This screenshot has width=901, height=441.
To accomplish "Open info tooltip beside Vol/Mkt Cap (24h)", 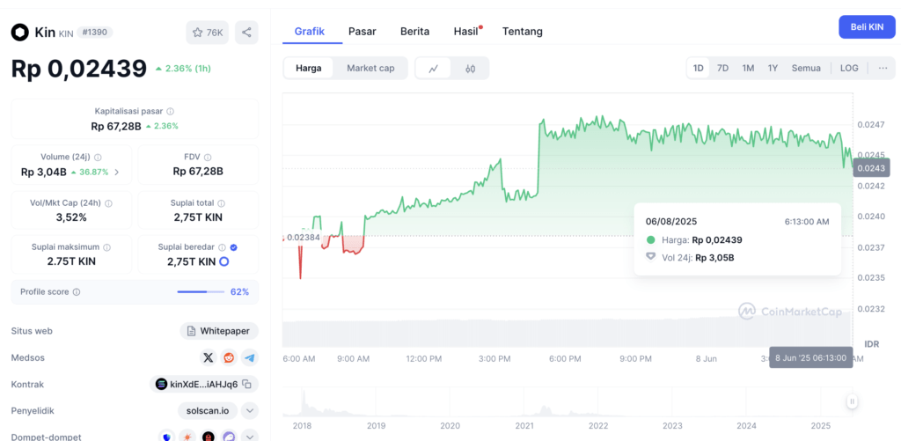I will pyautogui.click(x=108, y=203).
